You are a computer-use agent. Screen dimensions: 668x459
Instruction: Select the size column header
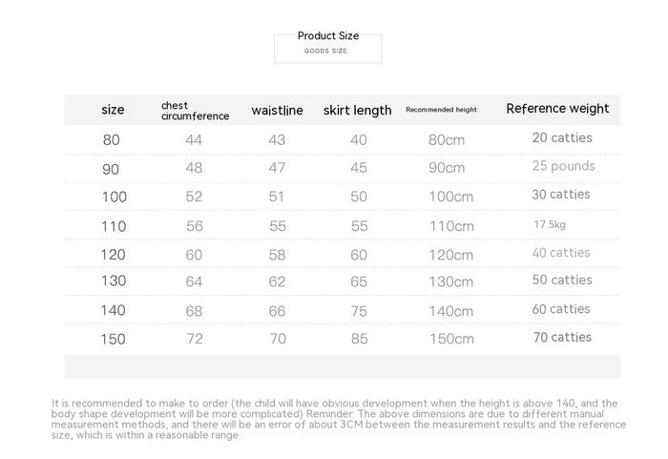[x=113, y=110]
